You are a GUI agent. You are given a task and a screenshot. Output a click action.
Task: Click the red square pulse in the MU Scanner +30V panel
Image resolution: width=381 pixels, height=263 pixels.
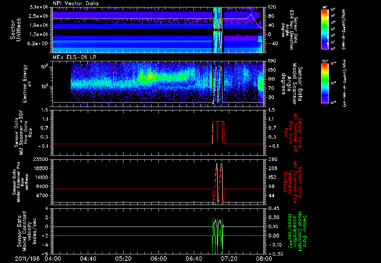pyautogui.click(x=218, y=133)
